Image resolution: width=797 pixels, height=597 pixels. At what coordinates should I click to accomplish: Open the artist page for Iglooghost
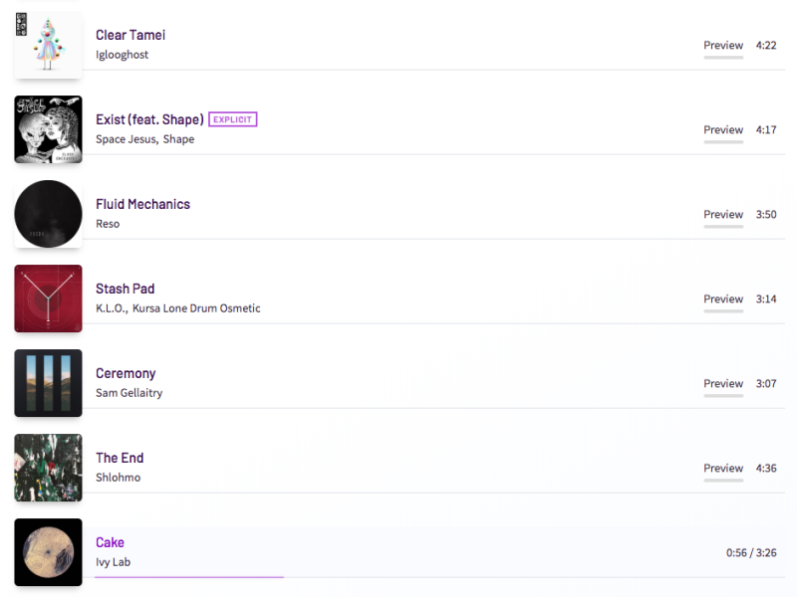[x=122, y=55]
